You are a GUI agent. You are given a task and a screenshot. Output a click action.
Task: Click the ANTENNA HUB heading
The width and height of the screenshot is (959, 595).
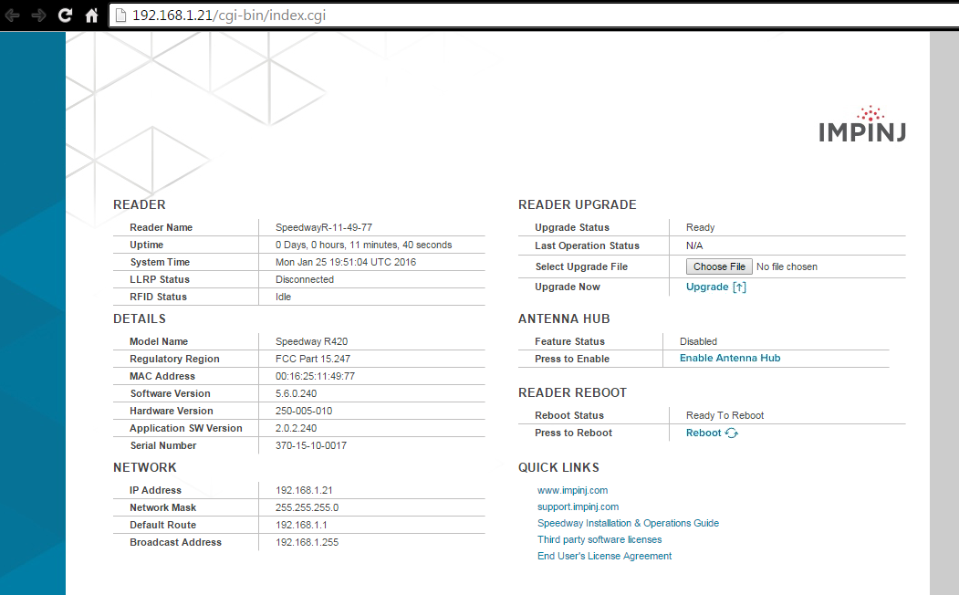[564, 318]
